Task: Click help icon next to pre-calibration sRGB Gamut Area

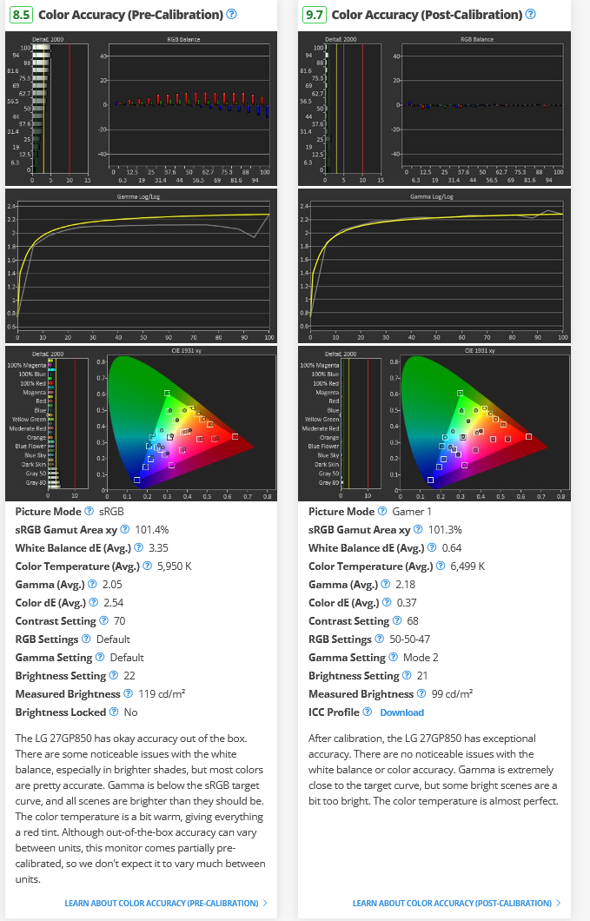Action: (124, 529)
